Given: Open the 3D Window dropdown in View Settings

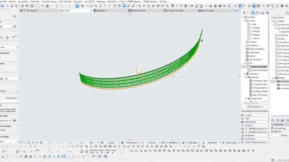Looking at the screenshot, I should [x=257, y=139].
